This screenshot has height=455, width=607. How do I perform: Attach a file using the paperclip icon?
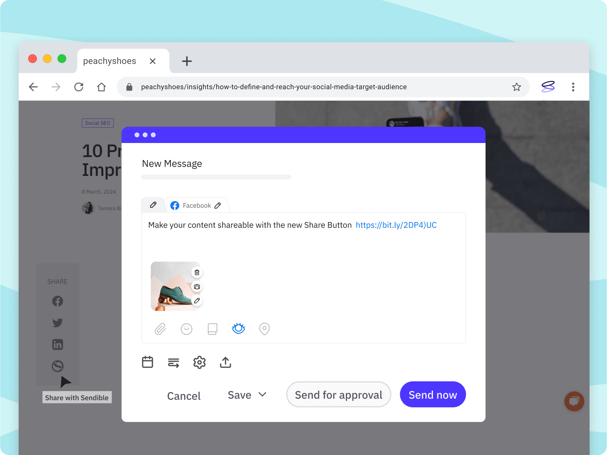pyautogui.click(x=161, y=329)
